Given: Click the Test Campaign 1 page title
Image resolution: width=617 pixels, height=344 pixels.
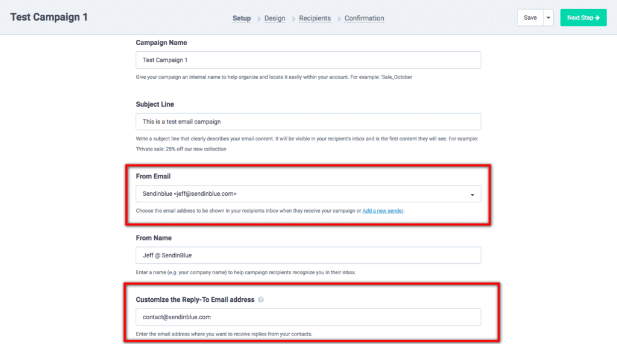Looking at the screenshot, I should click(x=49, y=17).
